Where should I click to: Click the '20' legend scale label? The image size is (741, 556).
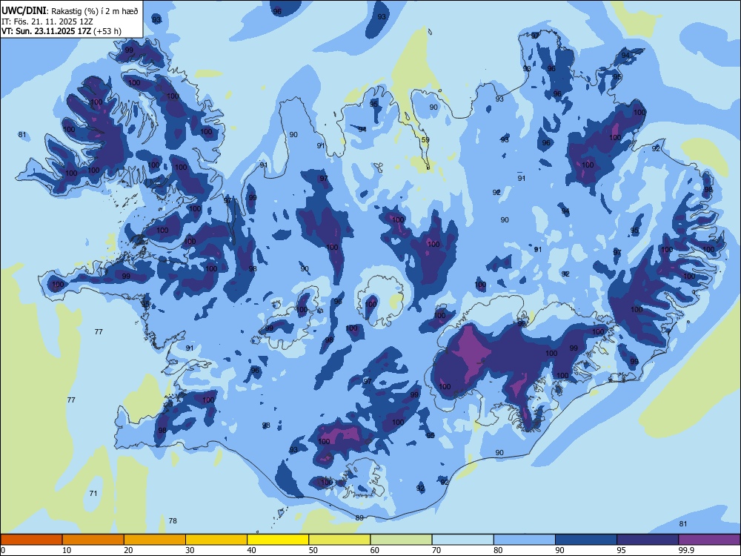tap(128, 550)
